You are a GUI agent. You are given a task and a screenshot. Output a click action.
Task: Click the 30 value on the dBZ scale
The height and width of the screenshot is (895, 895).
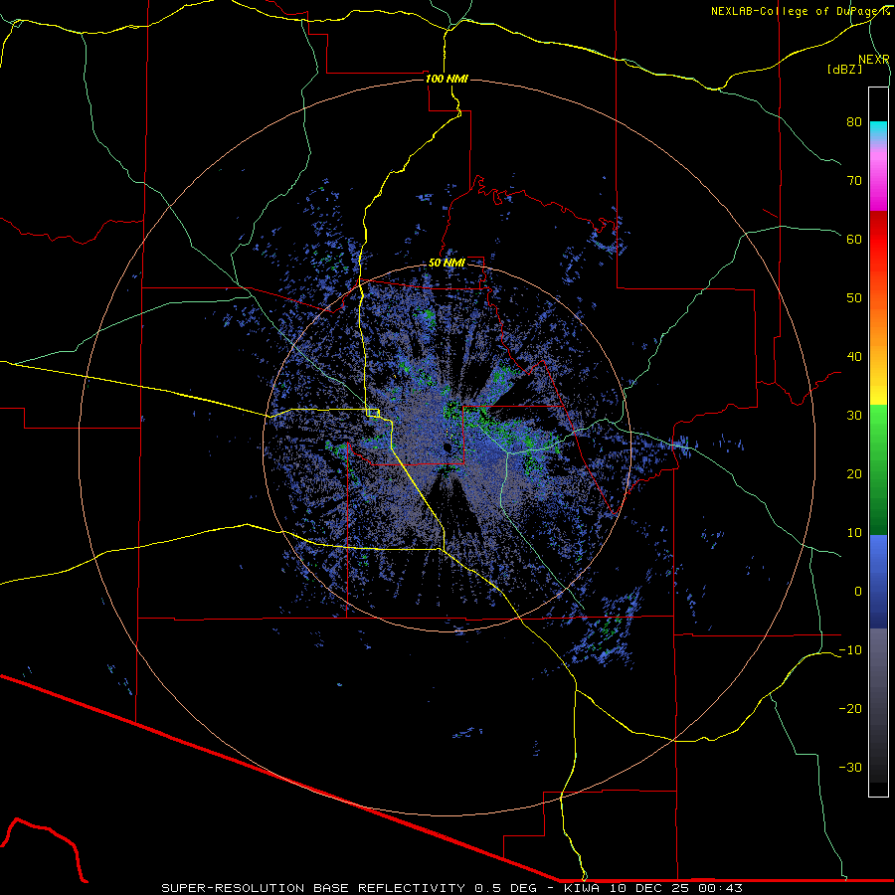click(x=854, y=416)
